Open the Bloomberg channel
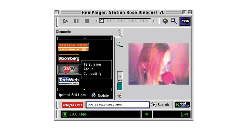The image size is (247, 130). [x=69, y=58]
